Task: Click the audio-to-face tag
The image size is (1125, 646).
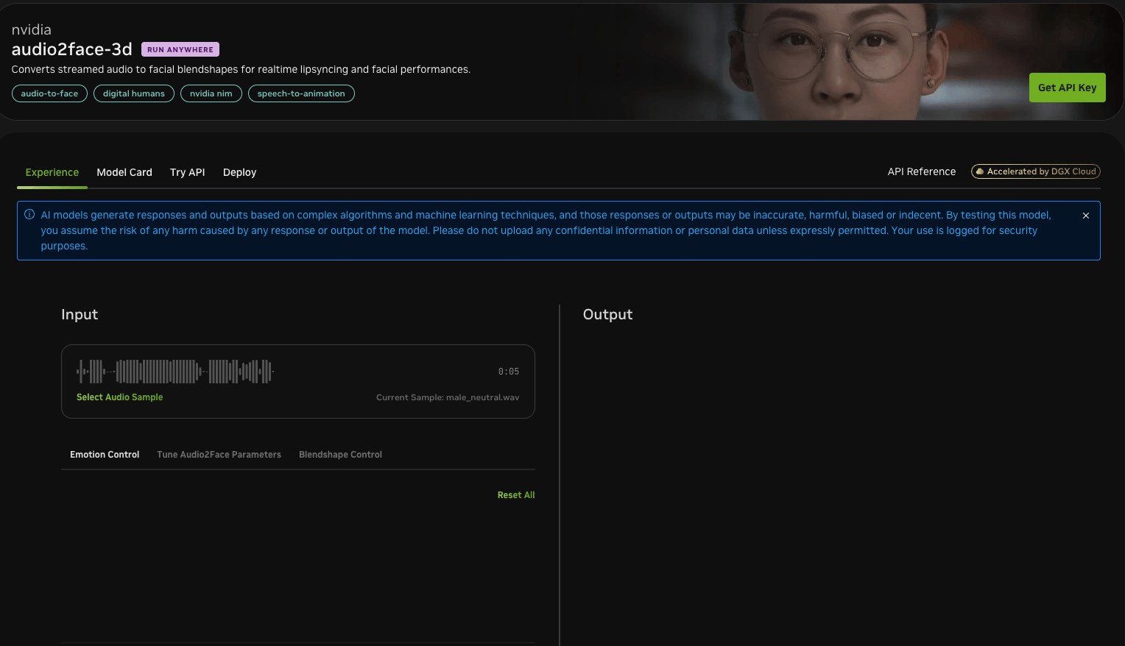Action: (x=49, y=93)
